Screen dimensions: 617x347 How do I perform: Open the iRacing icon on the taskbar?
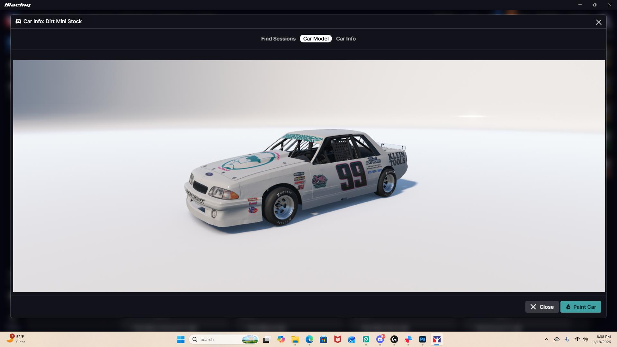click(x=437, y=339)
